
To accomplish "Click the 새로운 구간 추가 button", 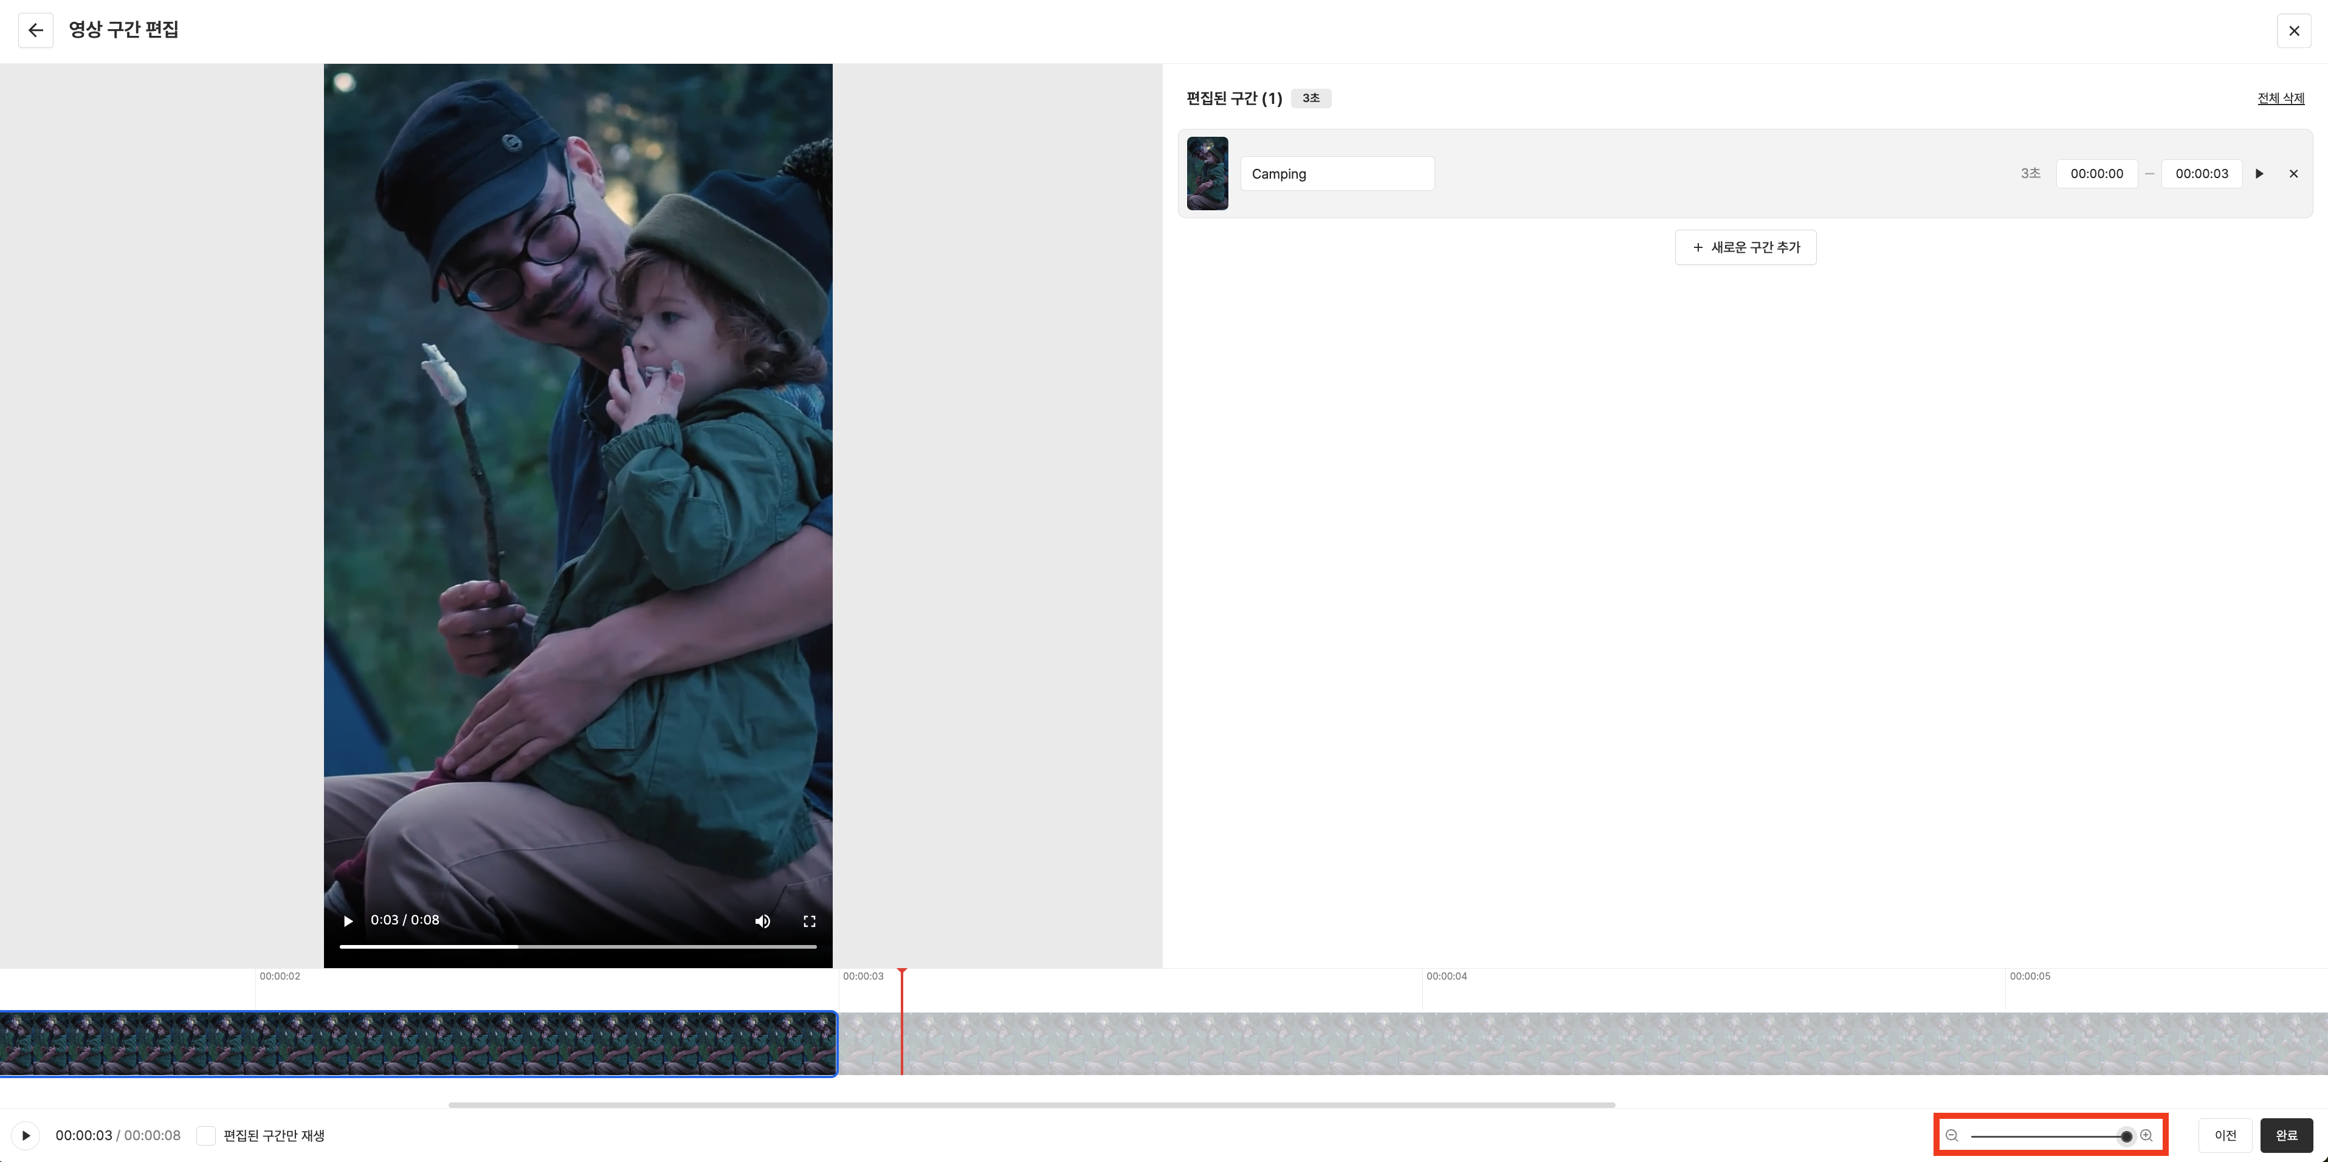I will click(x=1745, y=247).
